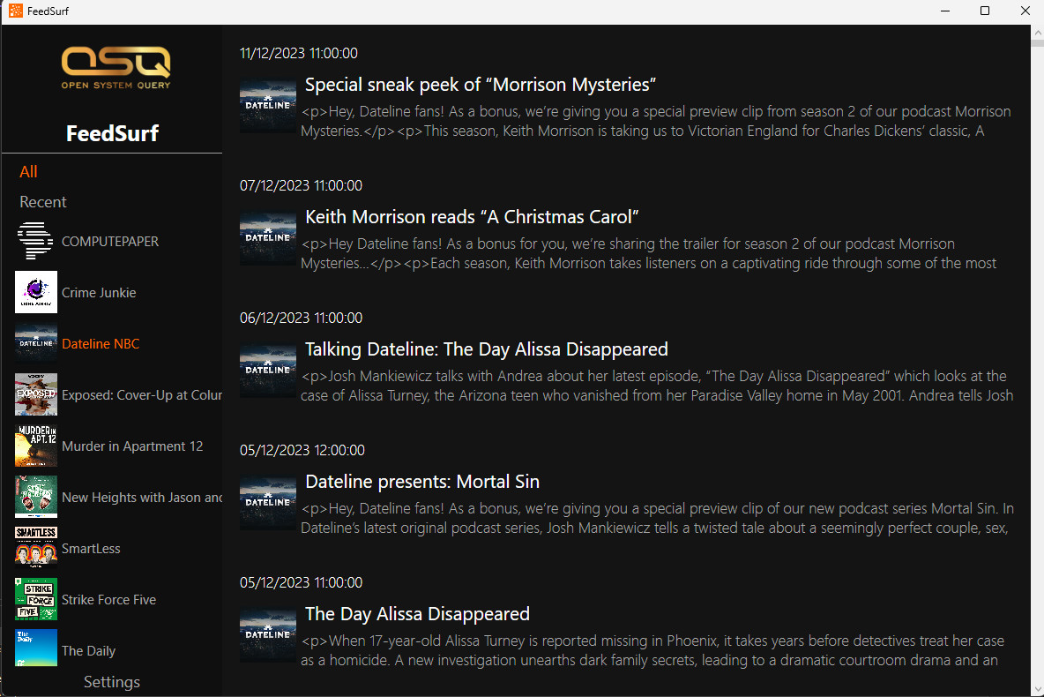Click the date 06/12/2023 11:00:00
Image resolution: width=1044 pixels, height=697 pixels.
pyautogui.click(x=301, y=318)
